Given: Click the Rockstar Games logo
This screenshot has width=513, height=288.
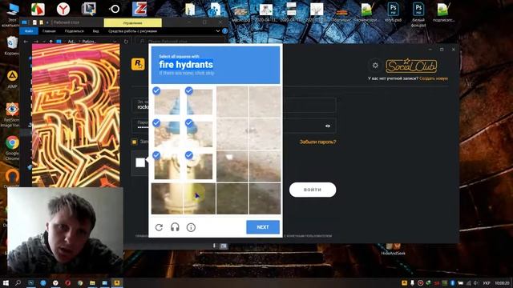Looking at the screenshot, I should pos(138,64).
